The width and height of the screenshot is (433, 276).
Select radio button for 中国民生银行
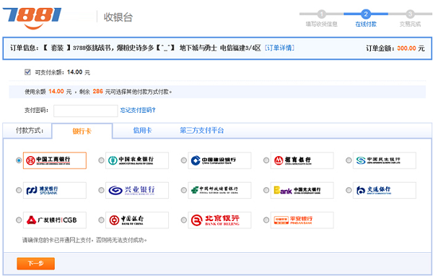[349, 160]
